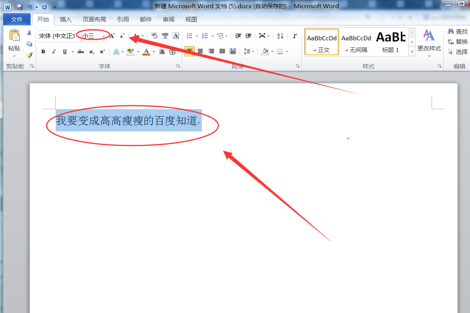
Task: Apply paragraph shading fill color
Action: [x=265, y=52]
